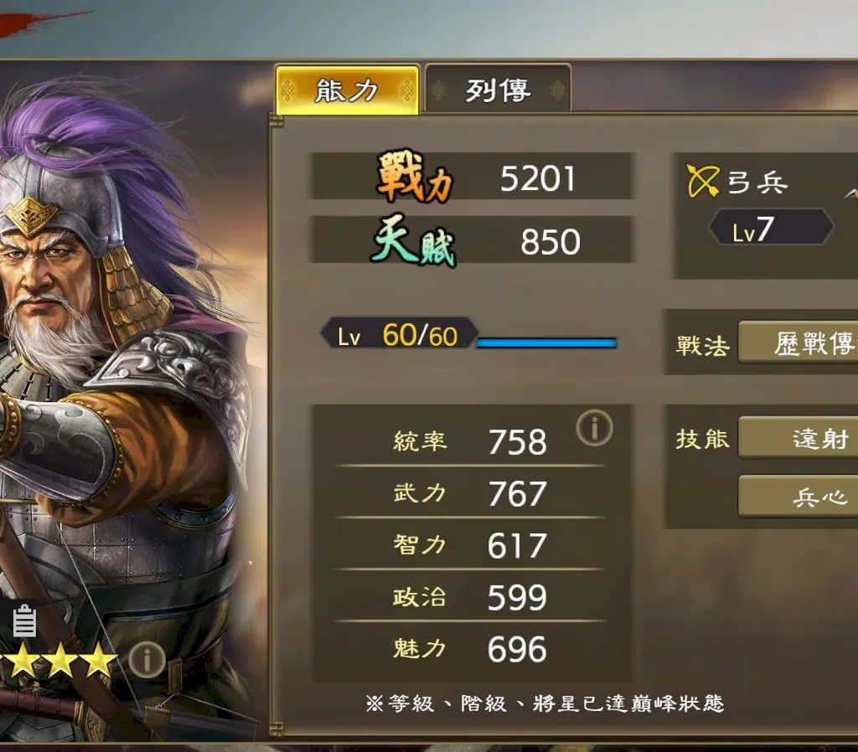
Task: Select the 弓兵 Lv7 level badge
Action: pyautogui.click(x=771, y=227)
